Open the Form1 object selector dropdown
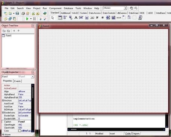Screen dimensions: 171x137 (33, 77)
